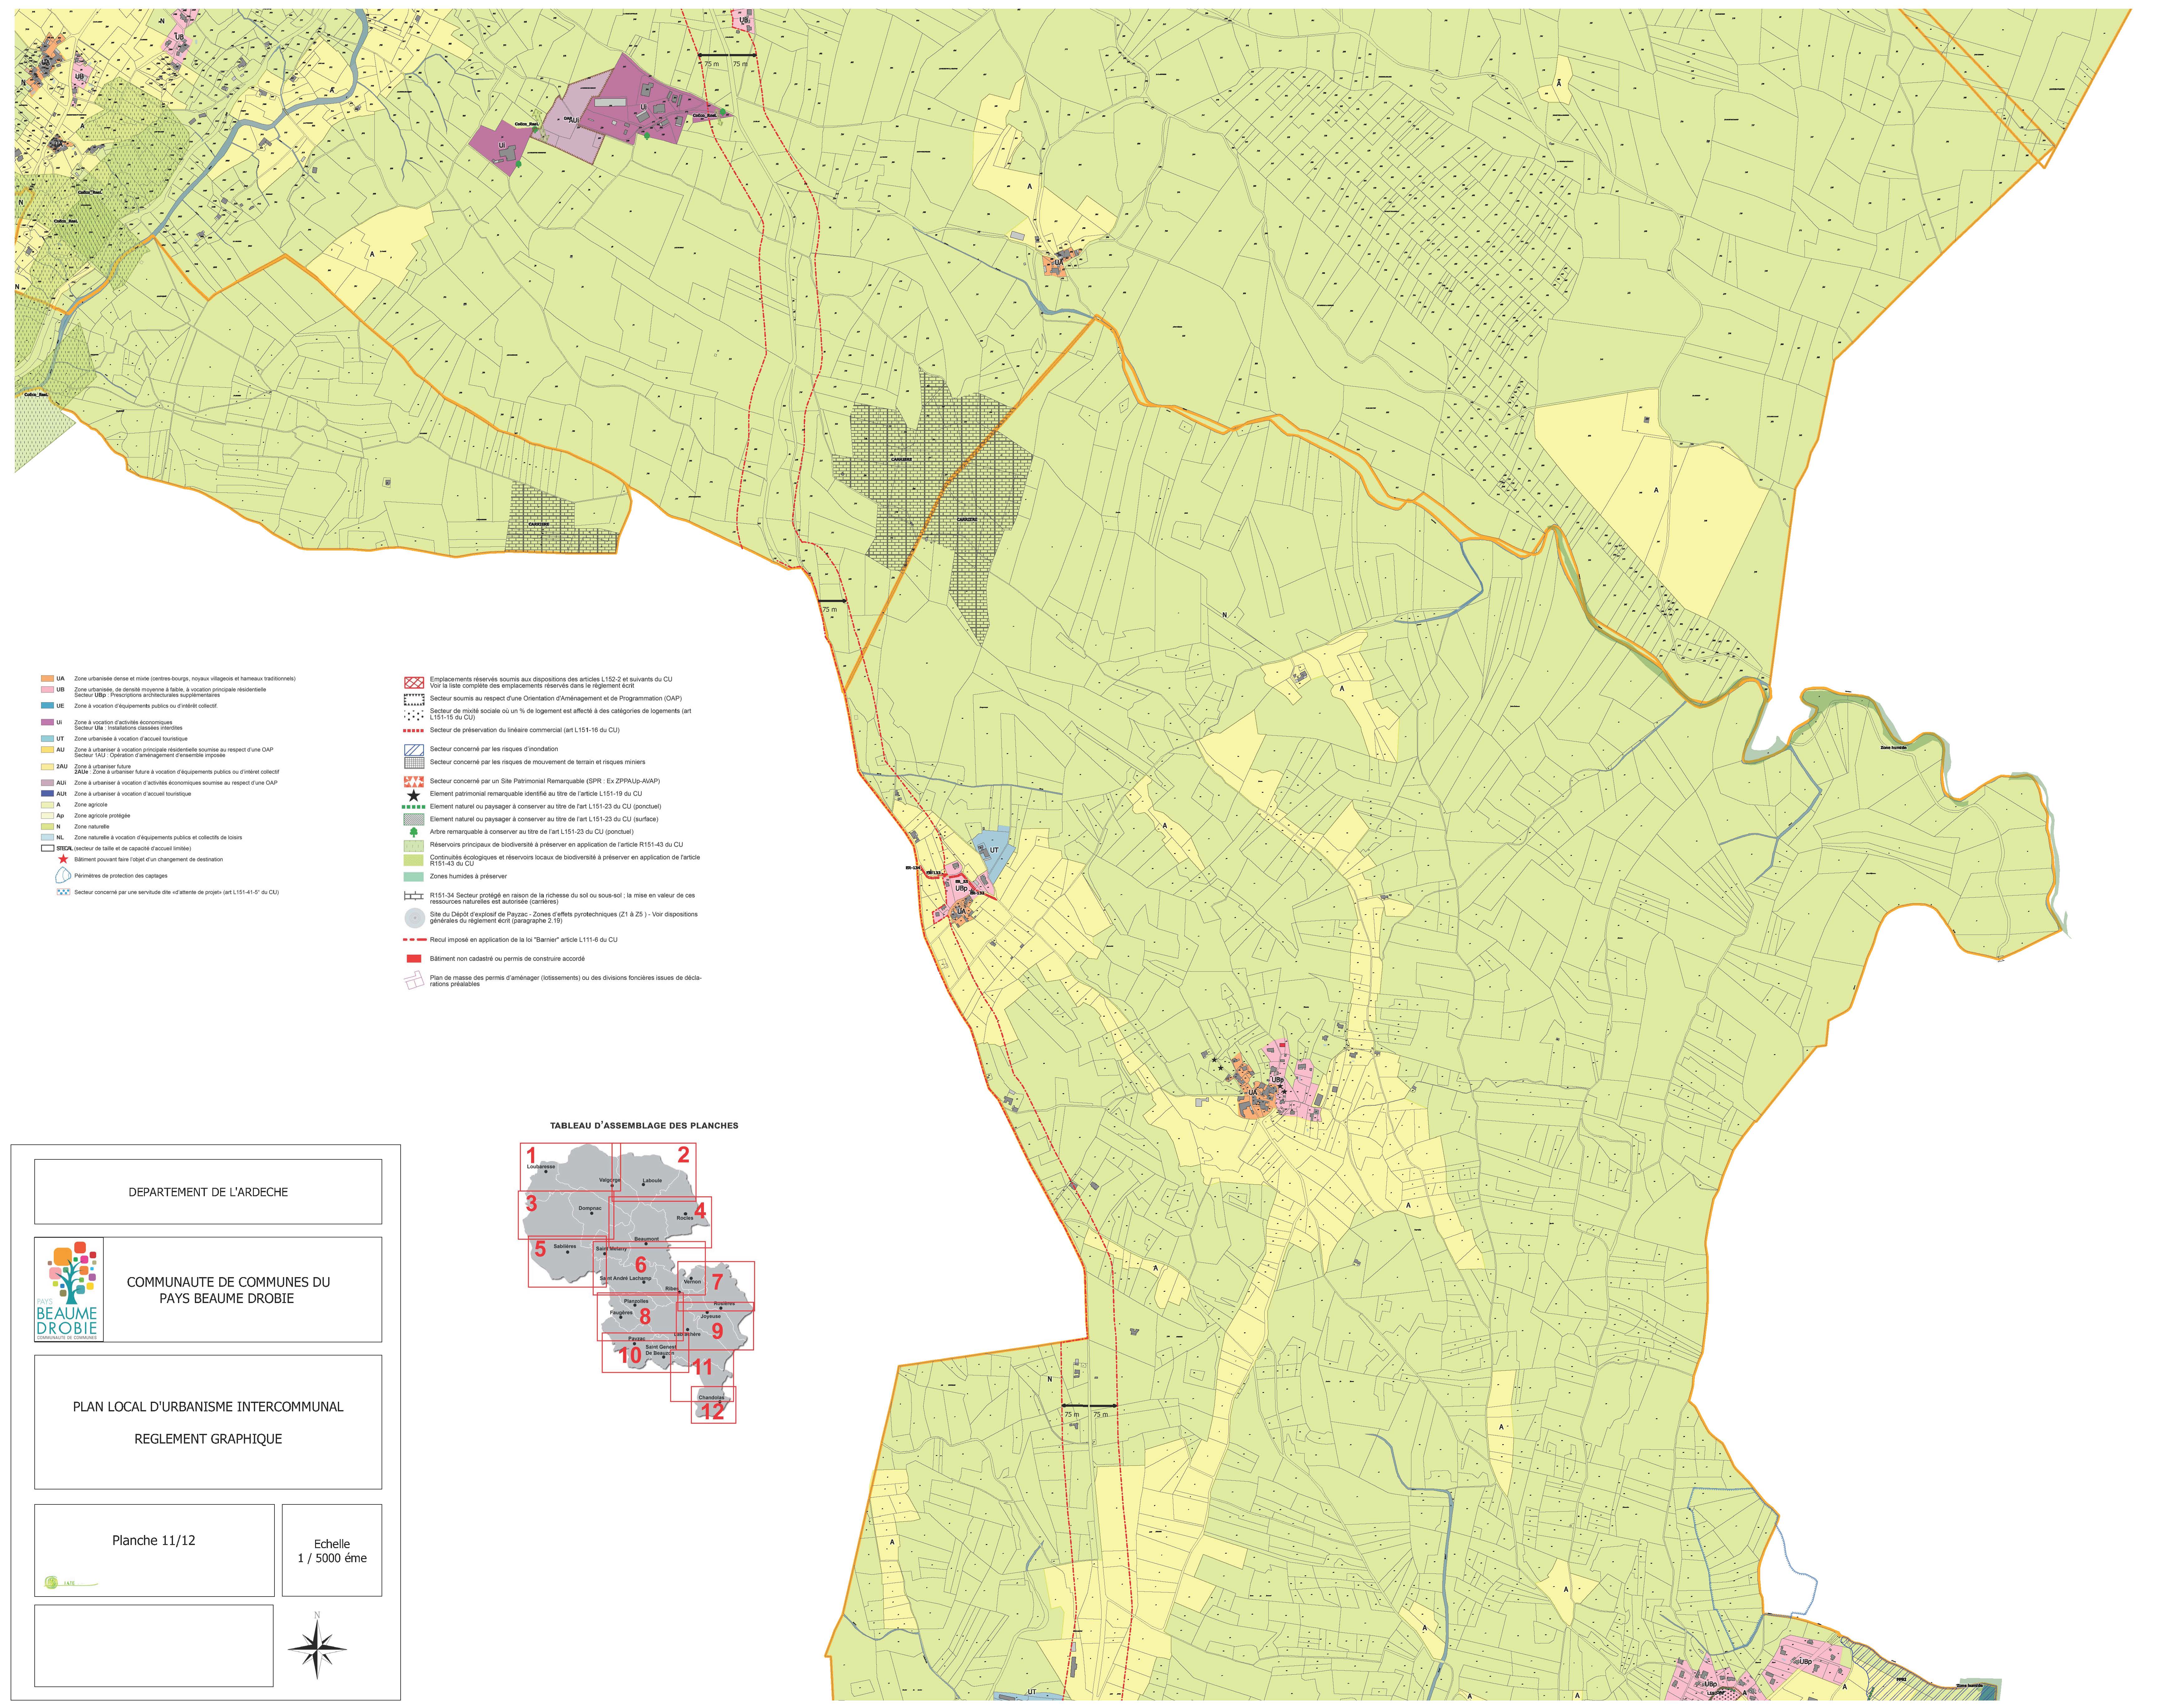Select sheet number 11 in assembly table
The image size is (2158, 1708).
click(702, 1367)
